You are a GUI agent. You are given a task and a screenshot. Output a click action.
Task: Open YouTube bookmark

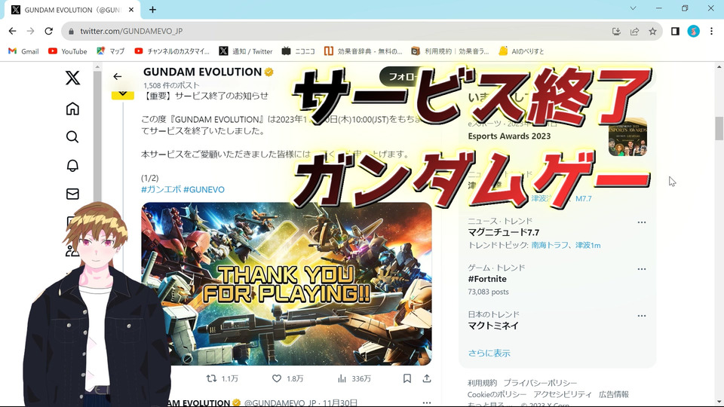[67, 51]
